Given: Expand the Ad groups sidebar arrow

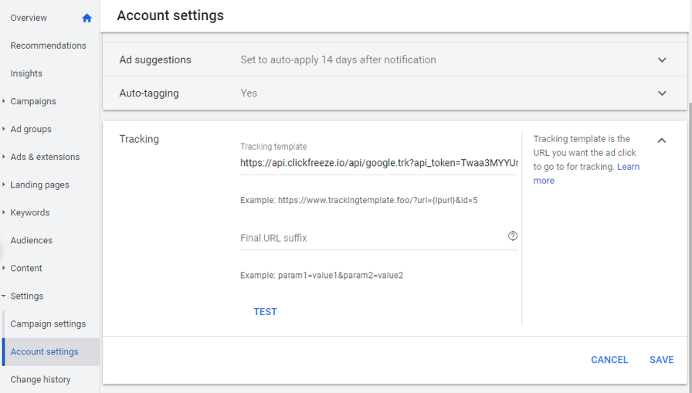Looking at the screenshot, I should pyautogui.click(x=4, y=129).
